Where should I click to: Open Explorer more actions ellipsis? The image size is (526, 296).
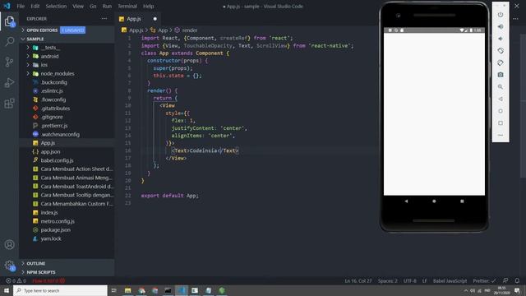coord(104,19)
